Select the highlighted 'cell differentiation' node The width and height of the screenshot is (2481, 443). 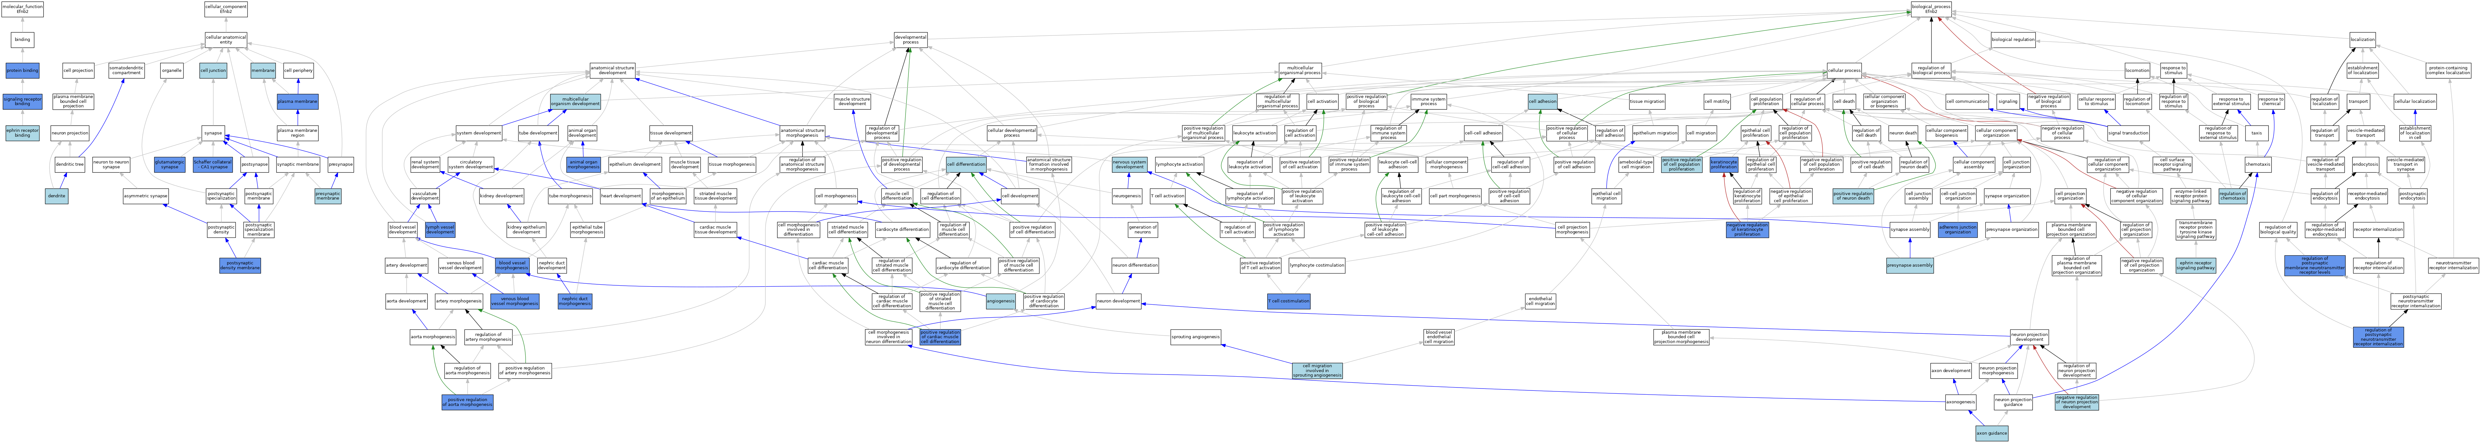point(966,164)
